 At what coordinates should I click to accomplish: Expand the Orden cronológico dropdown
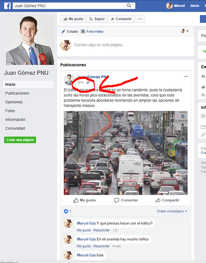(172, 211)
